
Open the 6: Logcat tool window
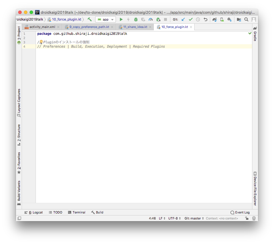(x=34, y=212)
